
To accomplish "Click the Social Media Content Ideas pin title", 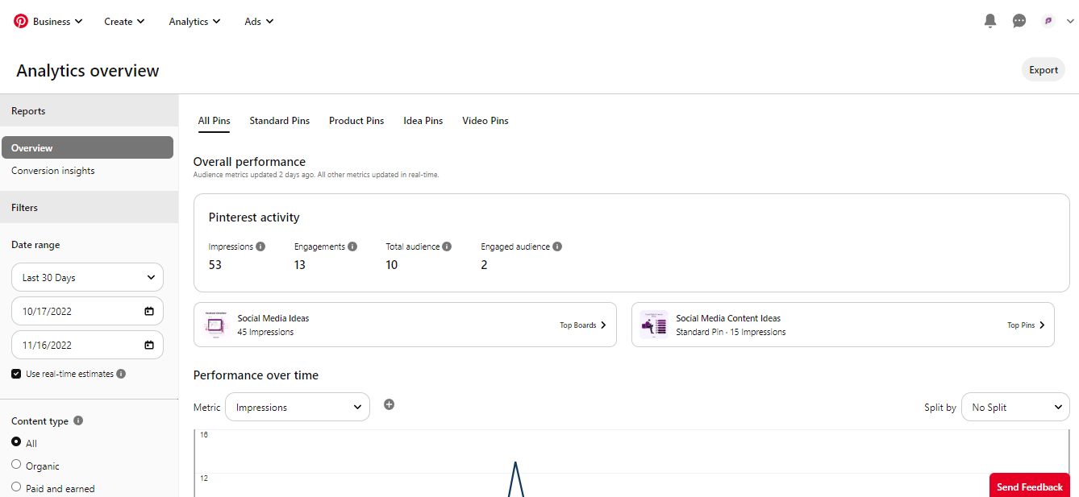I will (728, 318).
